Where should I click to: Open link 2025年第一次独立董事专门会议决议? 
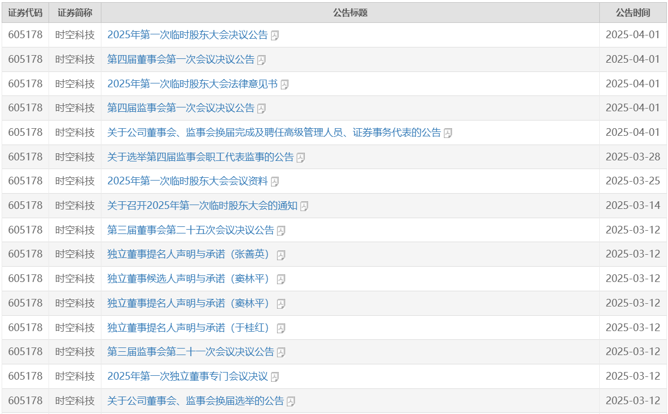point(188,376)
